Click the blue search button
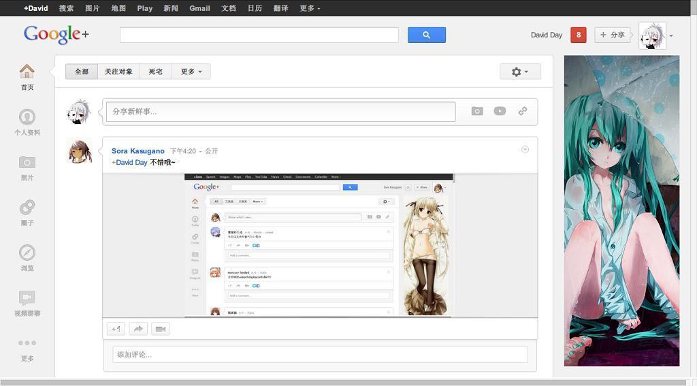The image size is (697, 386). [427, 35]
